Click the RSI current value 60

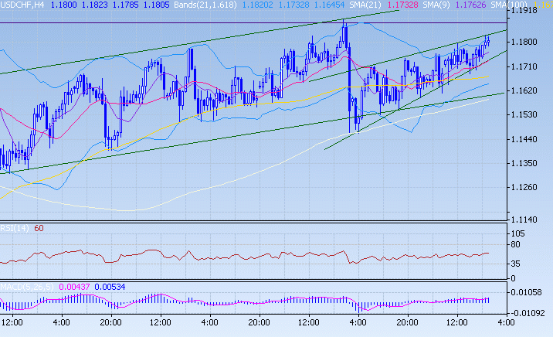(39, 228)
